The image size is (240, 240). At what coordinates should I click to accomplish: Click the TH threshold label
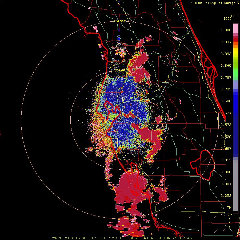pos(229,208)
